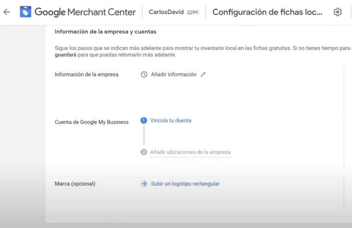Open the CarlosDavid account selector
352x228 pixels.
tap(173, 12)
